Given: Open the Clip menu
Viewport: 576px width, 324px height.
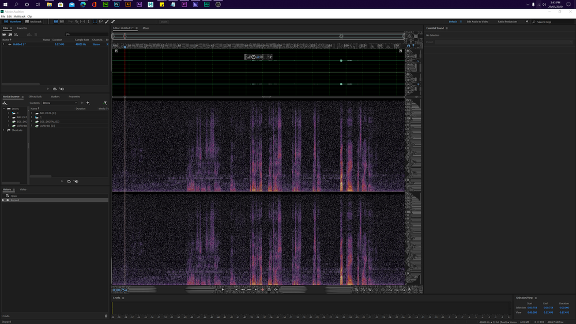Looking at the screenshot, I should (30, 17).
